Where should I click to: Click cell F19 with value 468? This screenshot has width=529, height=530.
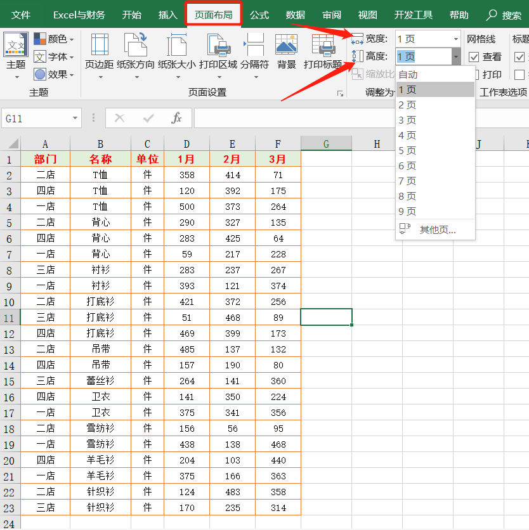[x=278, y=444]
